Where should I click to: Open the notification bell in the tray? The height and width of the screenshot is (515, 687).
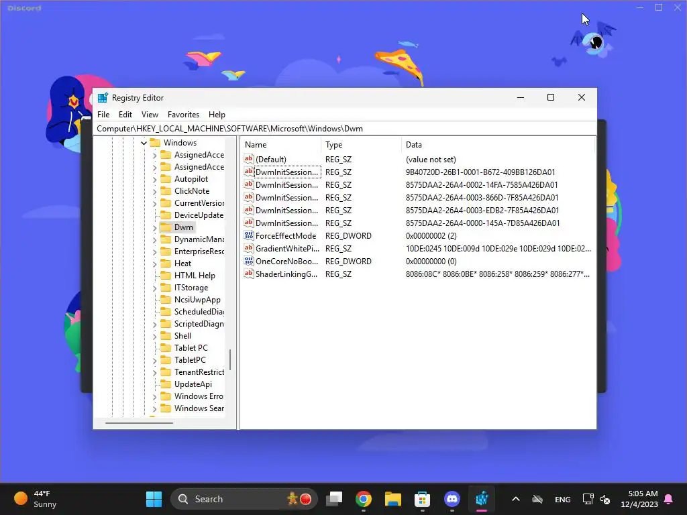[x=669, y=499]
